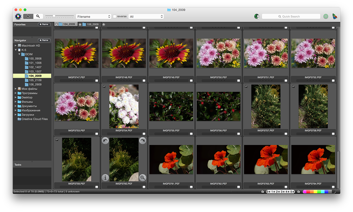Click the Macintosh HD drive icon

pyautogui.click(x=19, y=46)
